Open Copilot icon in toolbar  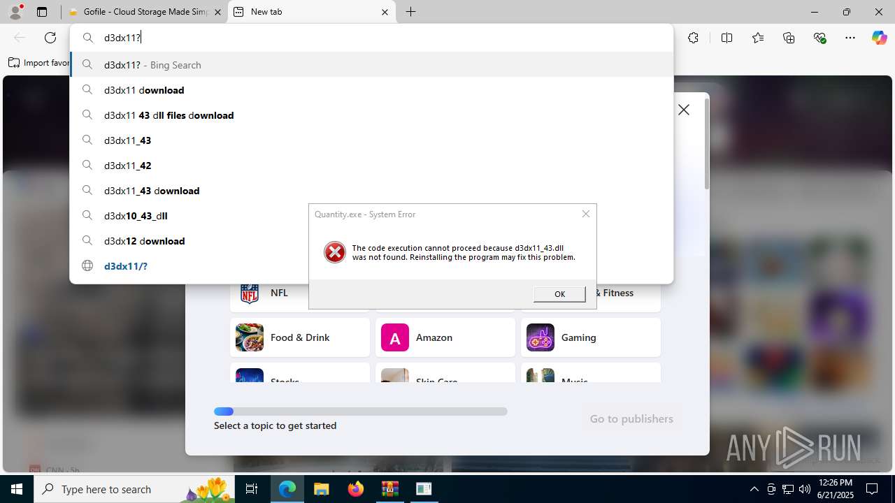coord(879,38)
